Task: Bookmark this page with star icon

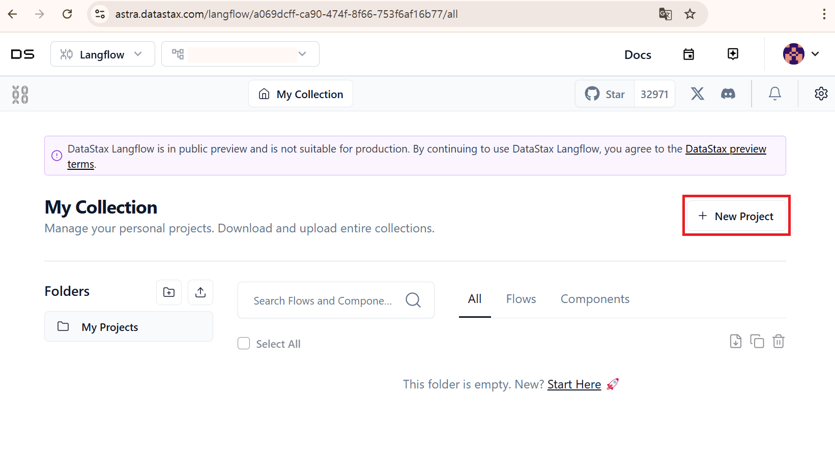Action: click(690, 14)
